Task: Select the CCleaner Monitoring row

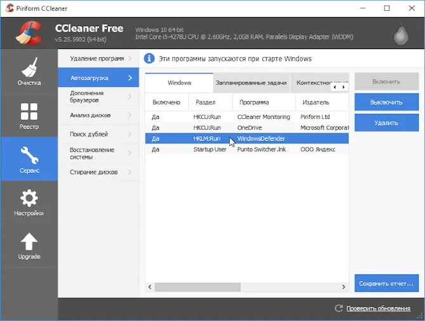Action: coord(247,117)
